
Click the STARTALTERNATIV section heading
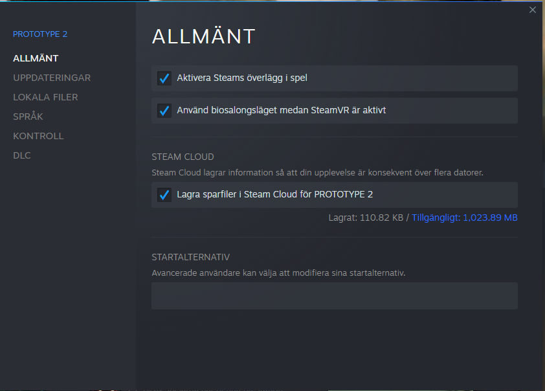(x=191, y=257)
